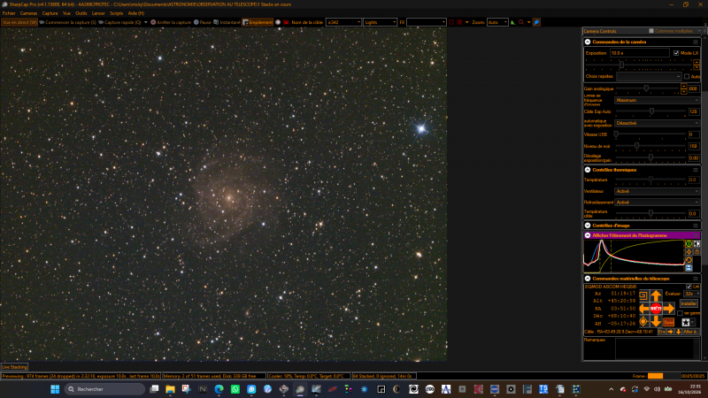Open the Live Stacking tab at the bottom left

pyautogui.click(x=14, y=367)
